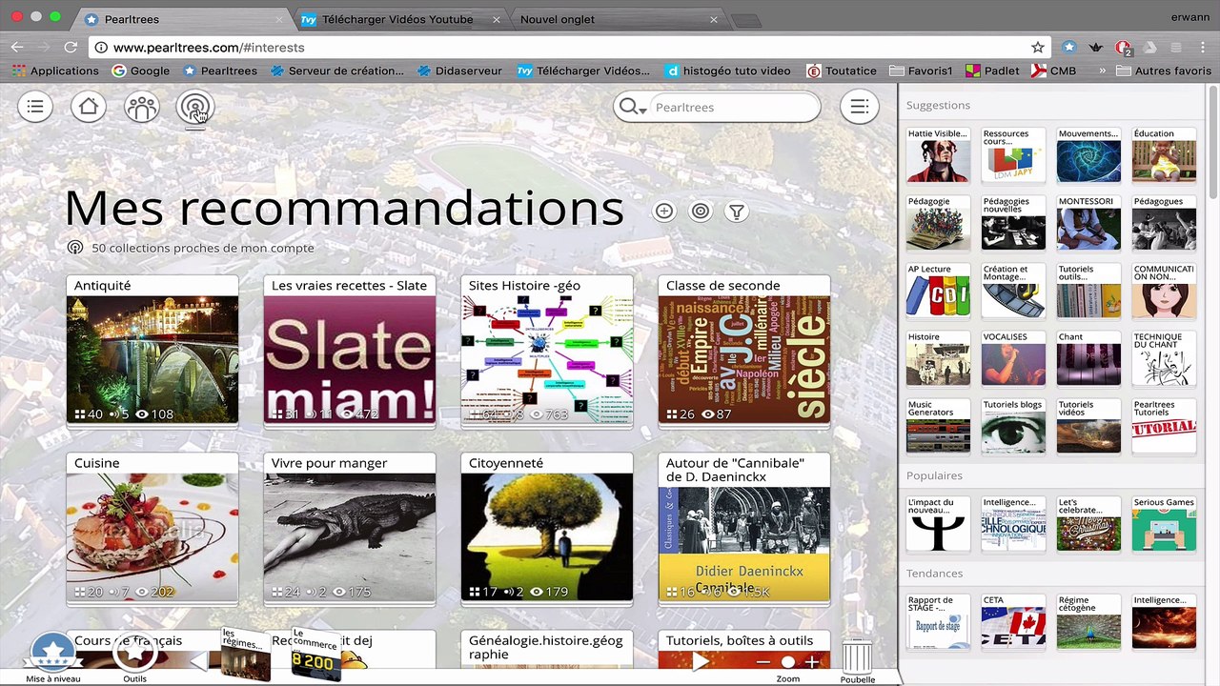The width and height of the screenshot is (1220, 686).
Task: Reload the page
Action: 71,47
